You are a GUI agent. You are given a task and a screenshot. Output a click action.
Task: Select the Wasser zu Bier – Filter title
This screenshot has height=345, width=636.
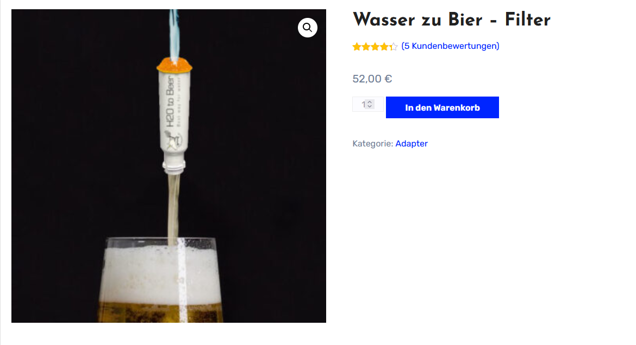(451, 20)
